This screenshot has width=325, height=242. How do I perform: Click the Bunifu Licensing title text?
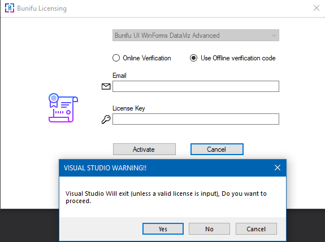click(42, 8)
